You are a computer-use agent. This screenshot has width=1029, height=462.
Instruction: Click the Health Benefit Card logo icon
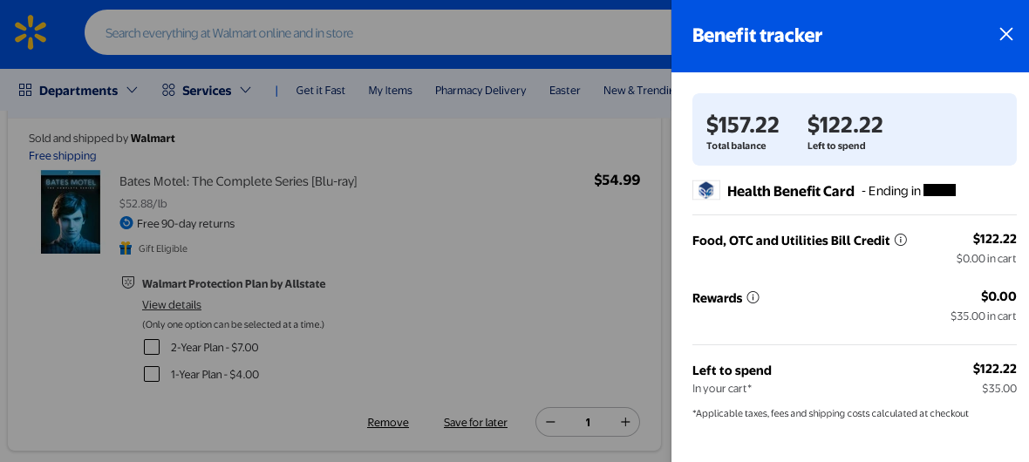pyautogui.click(x=706, y=190)
